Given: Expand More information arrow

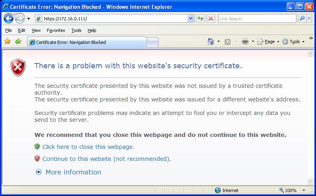Looking at the screenshot, I should click(x=38, y=172).
